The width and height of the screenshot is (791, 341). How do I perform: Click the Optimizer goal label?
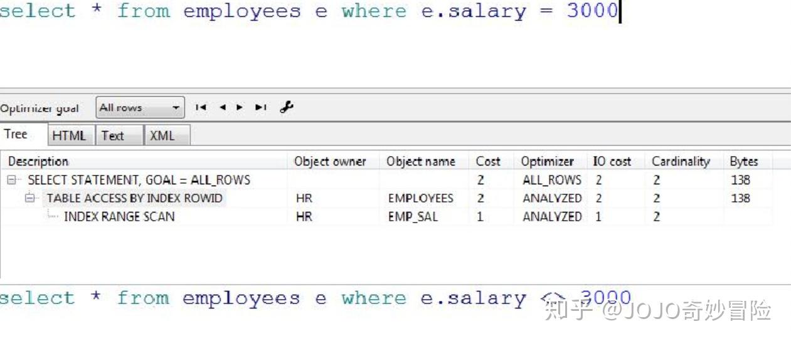(40, 108)
